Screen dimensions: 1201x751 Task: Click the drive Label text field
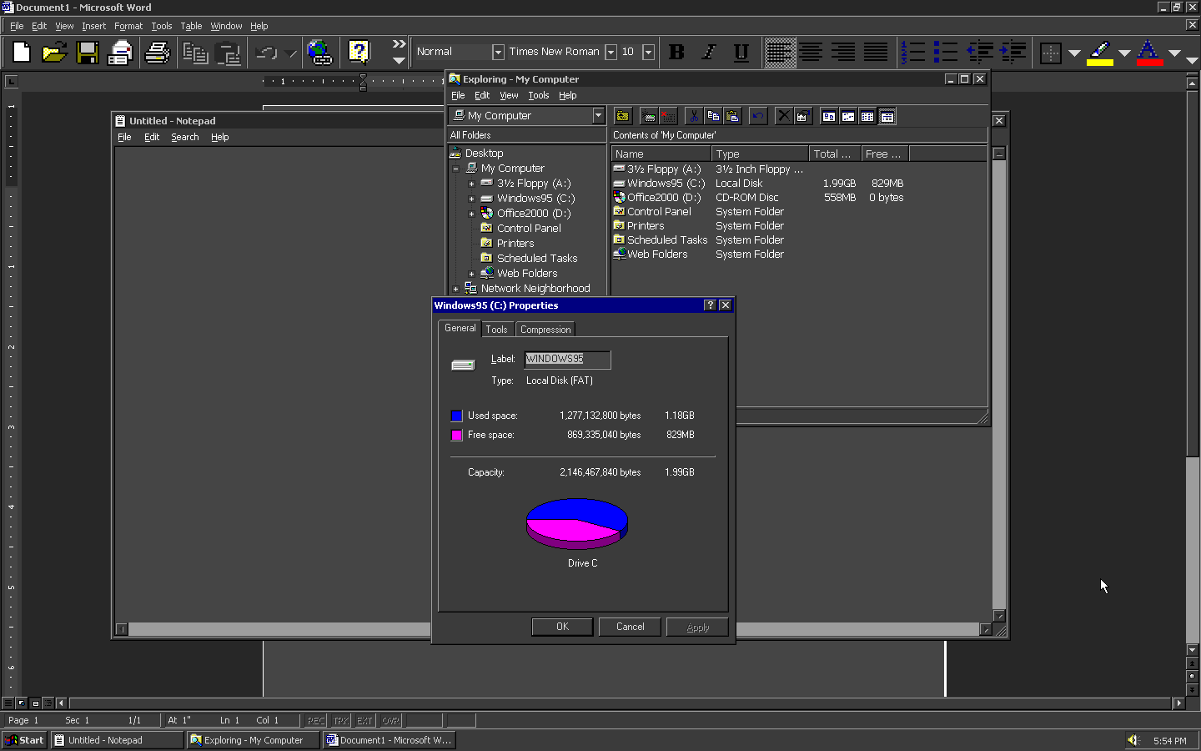(567, 359)
